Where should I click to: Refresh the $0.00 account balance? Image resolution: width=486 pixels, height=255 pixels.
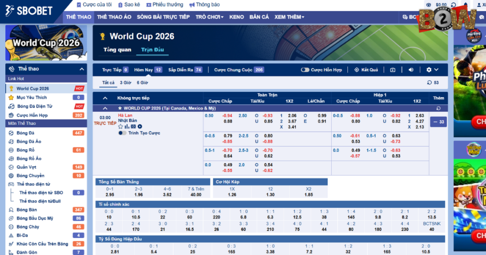[x=453, y=5]
